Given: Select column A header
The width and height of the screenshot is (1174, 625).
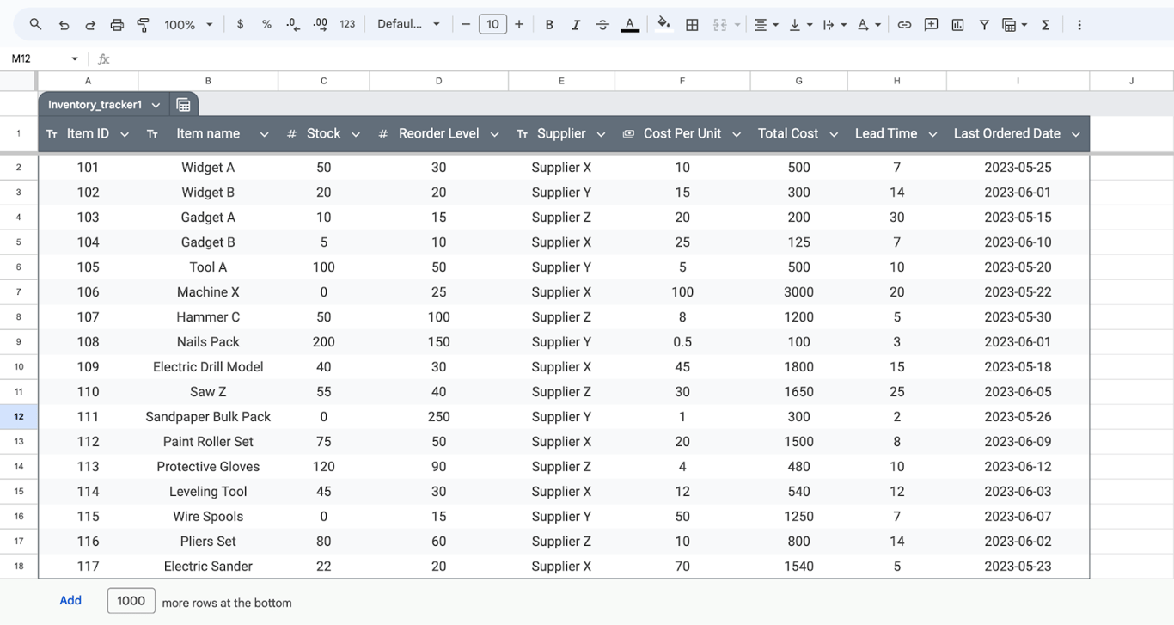Looking at the screenshot, I should (x=88, y=81).
